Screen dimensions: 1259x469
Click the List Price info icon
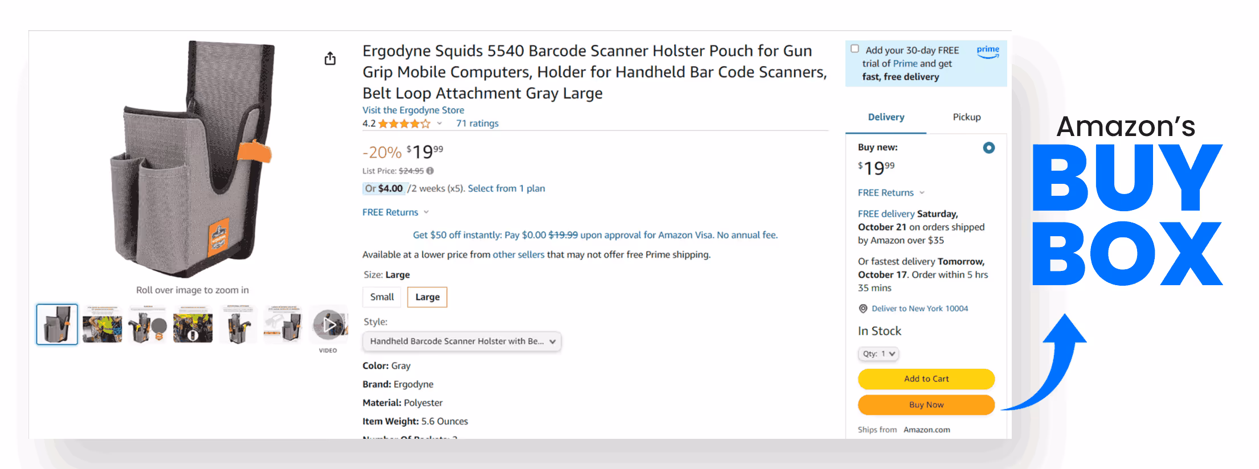click(x=430, y=171)
